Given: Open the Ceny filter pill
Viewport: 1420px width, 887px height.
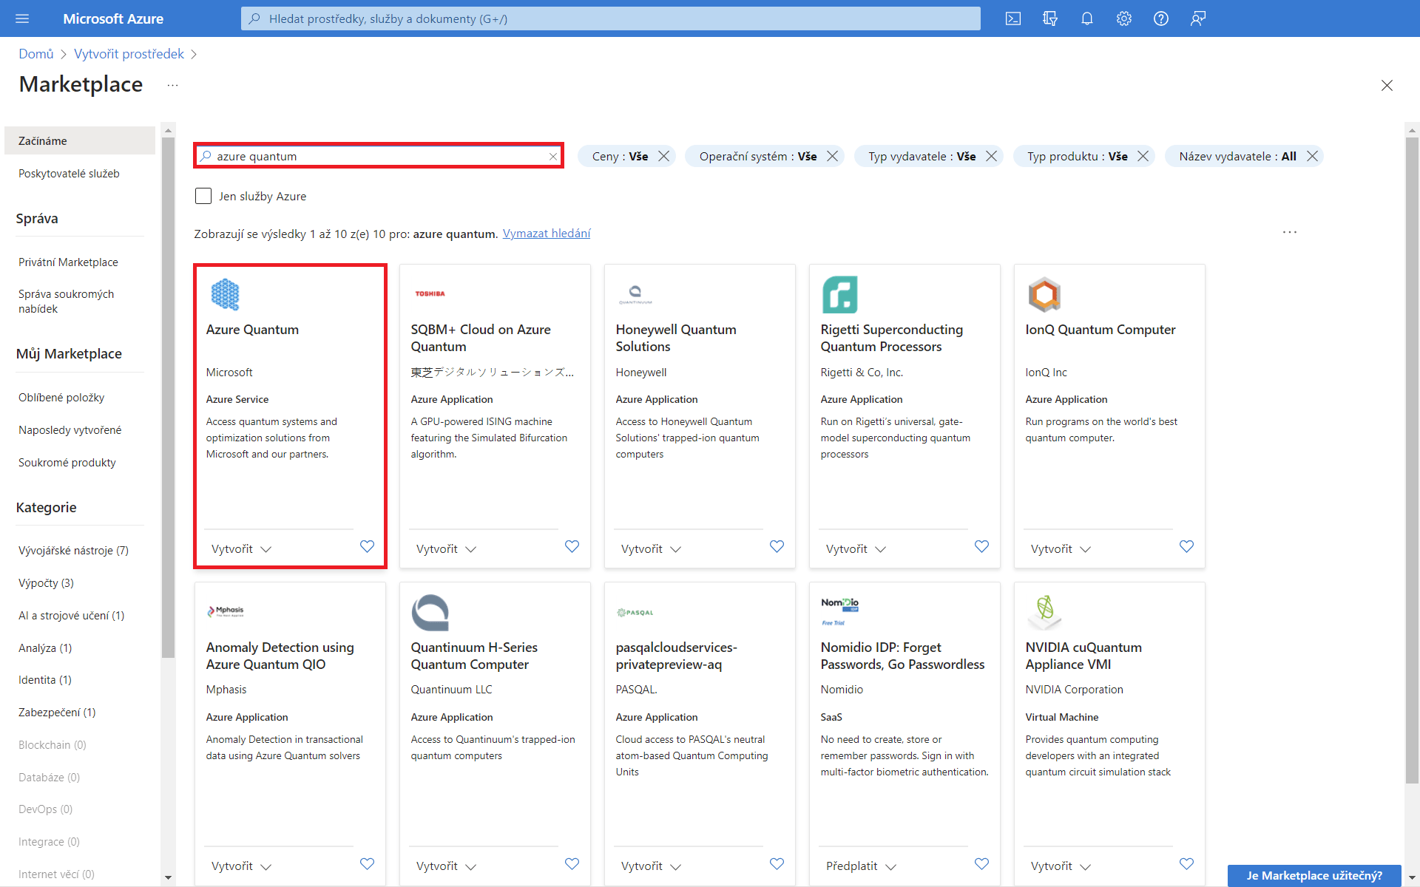Looking at the screenshot, I should (x=619, y=157).
